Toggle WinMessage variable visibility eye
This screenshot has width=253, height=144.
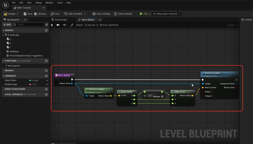(47, 84)
